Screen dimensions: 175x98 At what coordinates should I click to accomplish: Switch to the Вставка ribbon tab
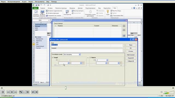(x=50, y=8)
